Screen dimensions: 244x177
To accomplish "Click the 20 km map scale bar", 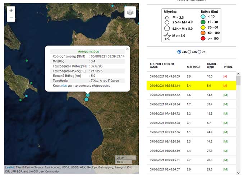I will point(125,158).
